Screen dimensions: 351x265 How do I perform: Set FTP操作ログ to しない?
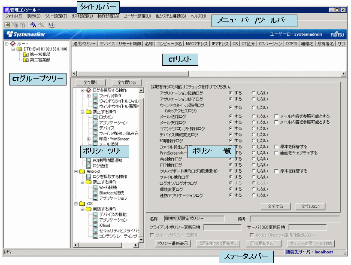(254, 165)
